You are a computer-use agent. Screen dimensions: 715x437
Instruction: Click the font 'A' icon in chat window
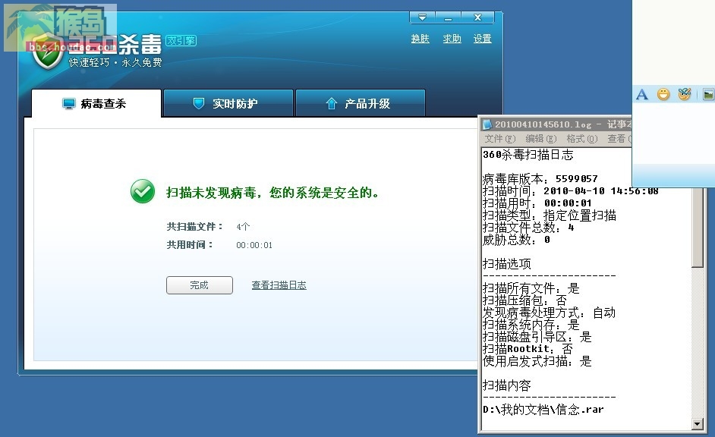642,94
